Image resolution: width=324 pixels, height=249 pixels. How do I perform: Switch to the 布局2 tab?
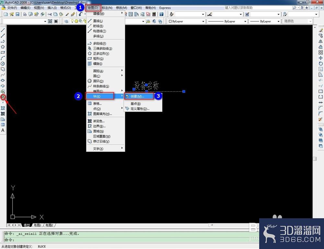pos(49,225)
